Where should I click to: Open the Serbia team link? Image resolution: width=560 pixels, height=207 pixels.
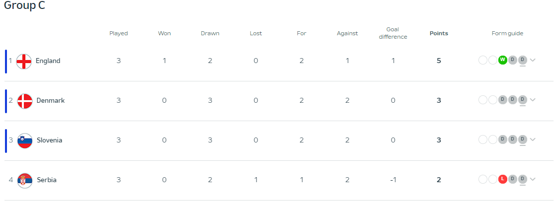click(46, 180)
